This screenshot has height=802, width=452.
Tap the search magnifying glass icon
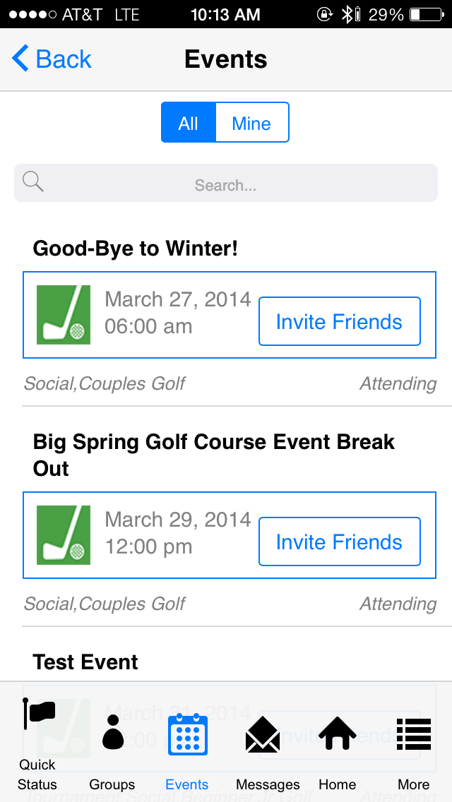pyautogui.click(x=32, y=182)
